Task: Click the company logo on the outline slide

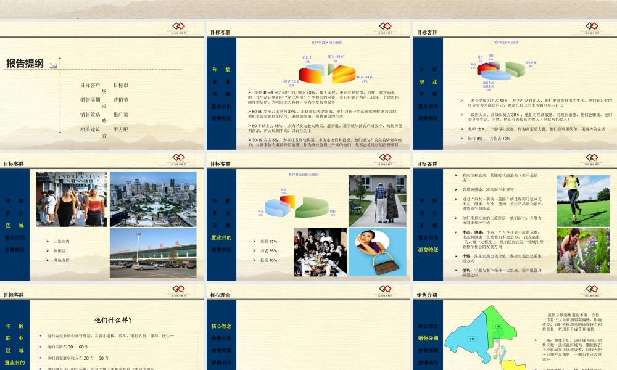Action: click(x=183, y=28)
